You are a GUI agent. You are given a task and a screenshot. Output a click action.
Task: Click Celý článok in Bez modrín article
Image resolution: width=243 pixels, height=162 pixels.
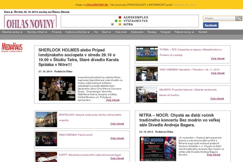coord(213,155)
